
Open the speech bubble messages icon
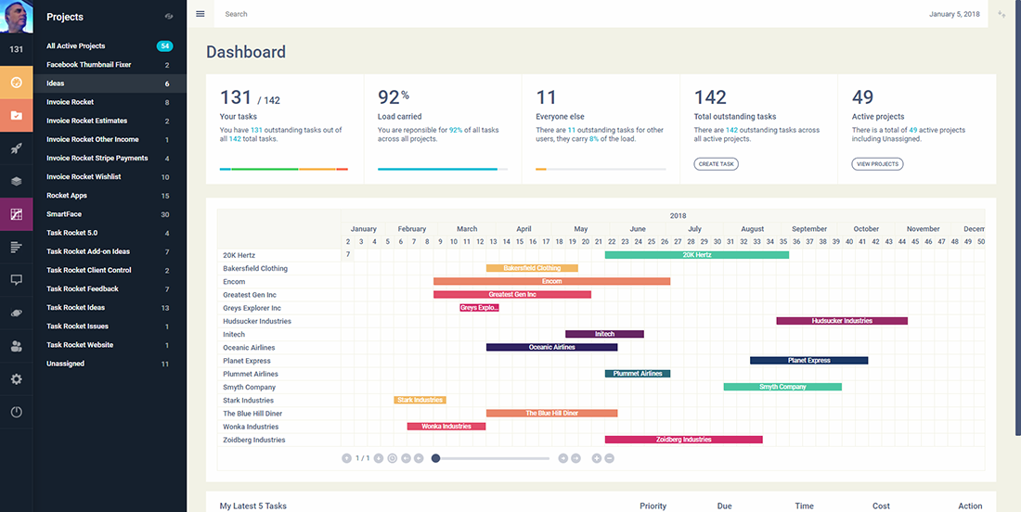point(16,279)
